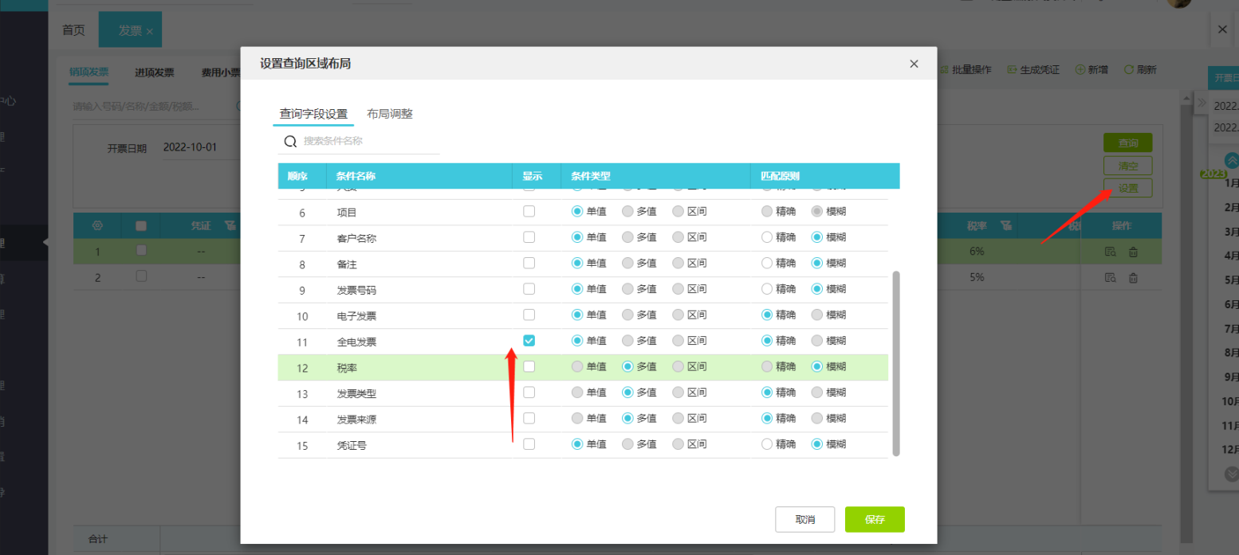
Task: Click the dialog's vertical scrollbar
Action: click(x=895, y=362)
